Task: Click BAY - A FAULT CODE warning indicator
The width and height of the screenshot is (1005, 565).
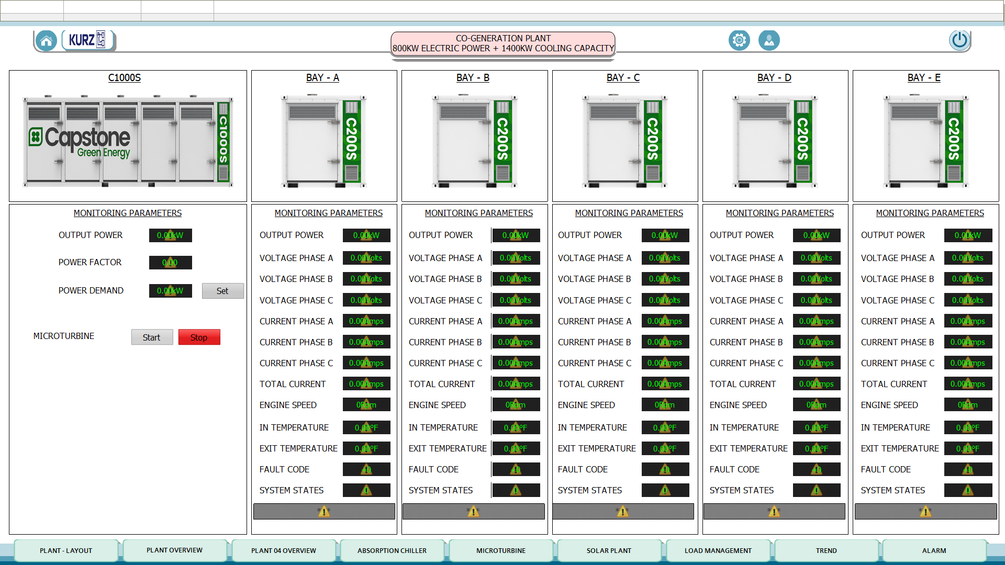Action: point(366,469)
